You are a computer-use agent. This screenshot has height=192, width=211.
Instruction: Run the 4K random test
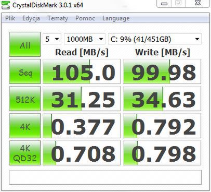25,126
